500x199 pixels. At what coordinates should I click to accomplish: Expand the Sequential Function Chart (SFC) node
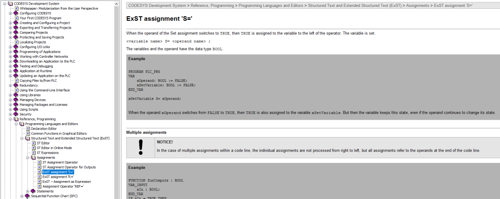click(22, 196)
